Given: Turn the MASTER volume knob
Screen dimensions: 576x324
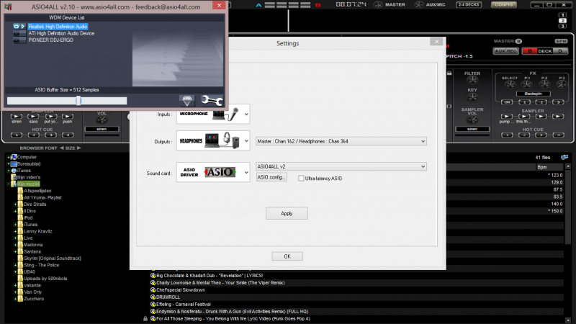Looking at the screenshot, I should [x=378, y=5].
